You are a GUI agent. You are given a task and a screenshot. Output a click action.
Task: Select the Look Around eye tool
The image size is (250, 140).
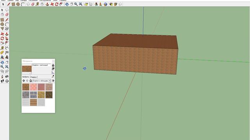7,77
